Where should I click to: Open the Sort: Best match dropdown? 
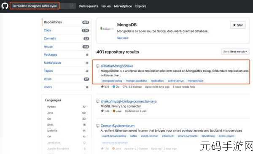click(235, 51)
